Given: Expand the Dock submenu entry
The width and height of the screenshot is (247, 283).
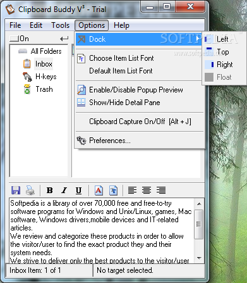Looking at the screenshot, I should 138,39.
